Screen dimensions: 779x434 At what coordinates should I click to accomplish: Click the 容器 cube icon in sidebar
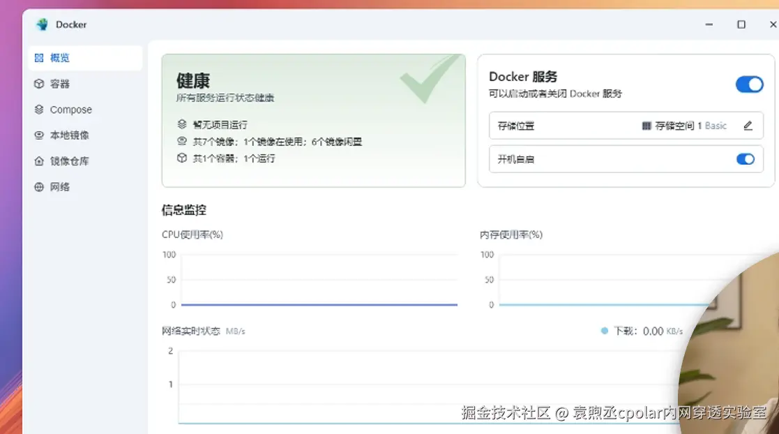[39, 84]
